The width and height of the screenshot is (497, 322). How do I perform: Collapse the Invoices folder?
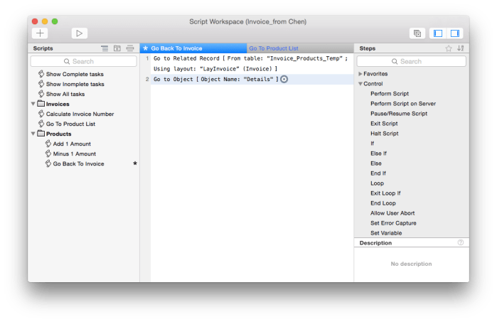(x=33, y=104)
